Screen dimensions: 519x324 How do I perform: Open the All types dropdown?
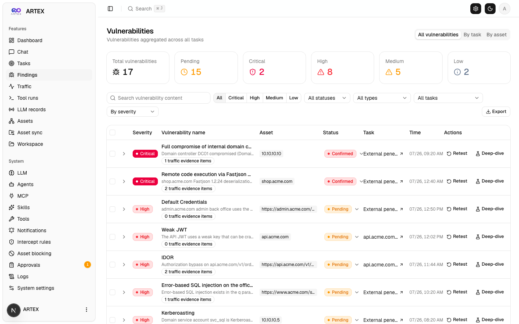pos(382,98)
